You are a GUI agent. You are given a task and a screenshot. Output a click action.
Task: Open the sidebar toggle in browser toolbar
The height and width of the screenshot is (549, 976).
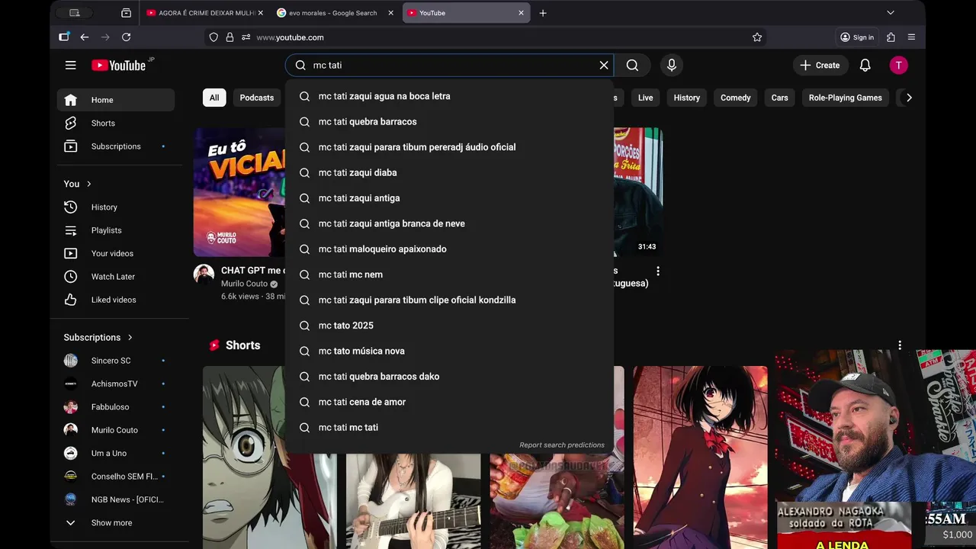(64, 37)
